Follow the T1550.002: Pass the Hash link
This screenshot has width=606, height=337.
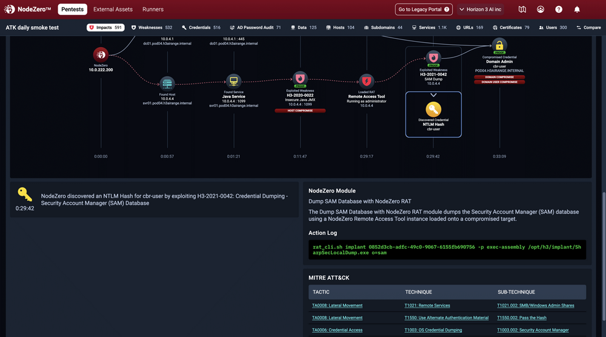[x=521, y=318]
